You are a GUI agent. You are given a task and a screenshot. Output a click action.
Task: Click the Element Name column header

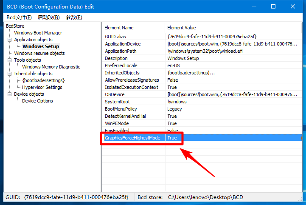click(119, 28)
